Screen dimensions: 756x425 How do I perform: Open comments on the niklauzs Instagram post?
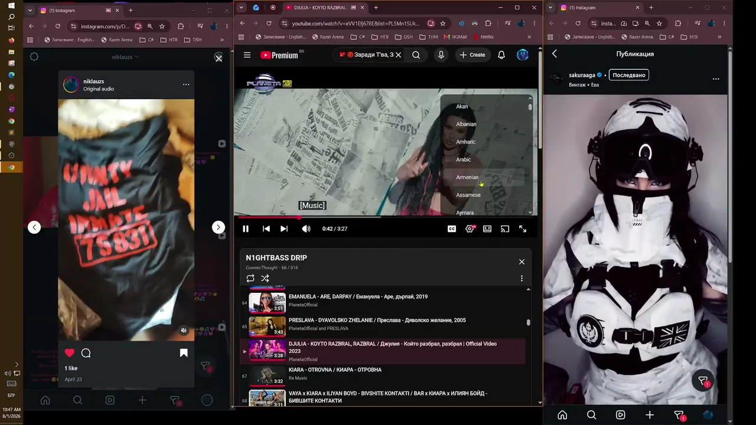pyautogui.click(x=86, y=353)
